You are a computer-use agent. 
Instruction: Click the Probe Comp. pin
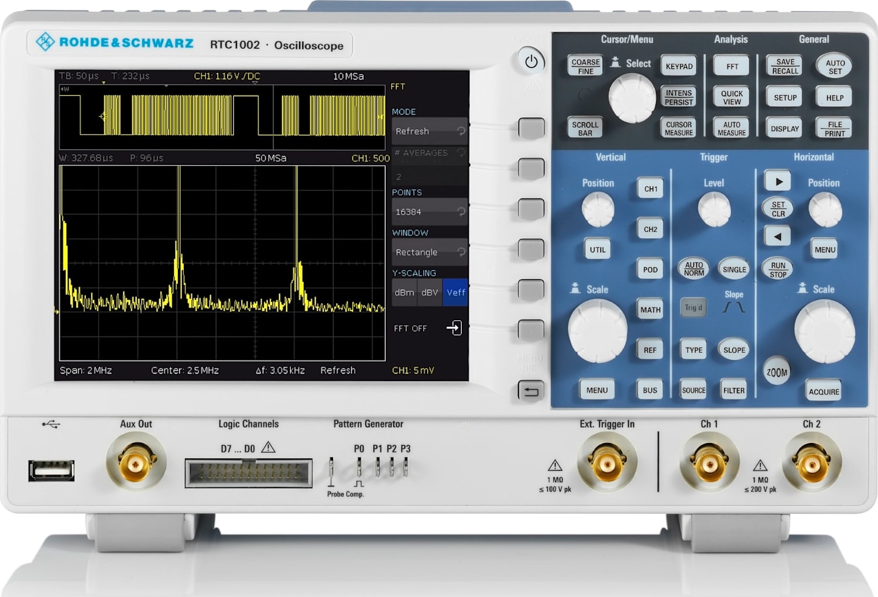(x=331, y=472)
